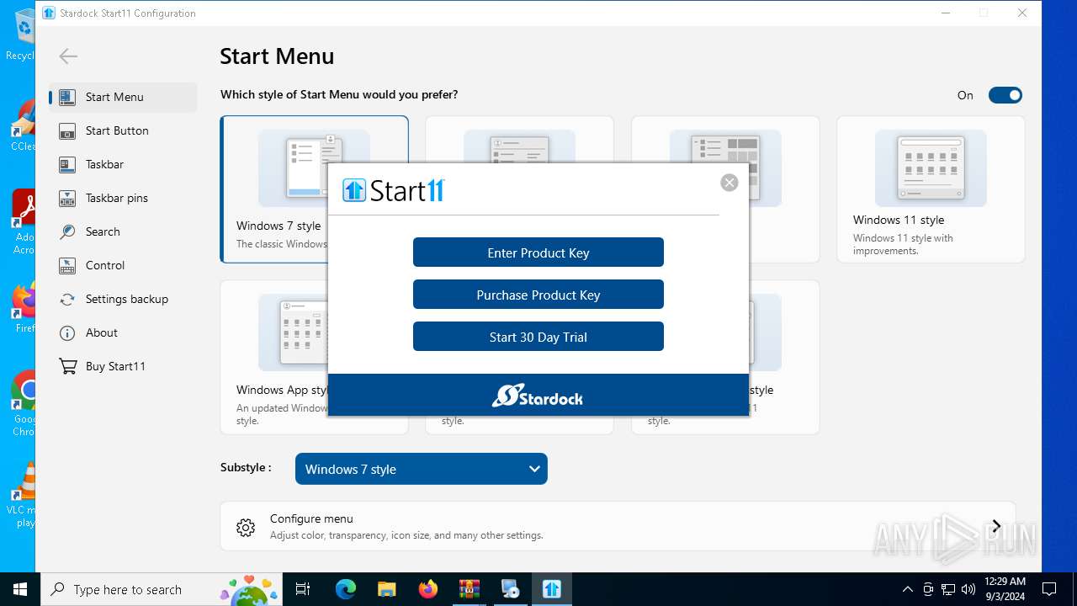Click Start 30 Day Trial button
The width and height of the screenshot is (1077, 606).
(538, 337)
